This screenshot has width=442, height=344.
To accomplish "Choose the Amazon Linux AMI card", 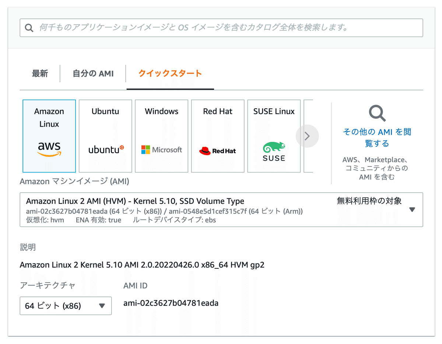I will 49,136.
